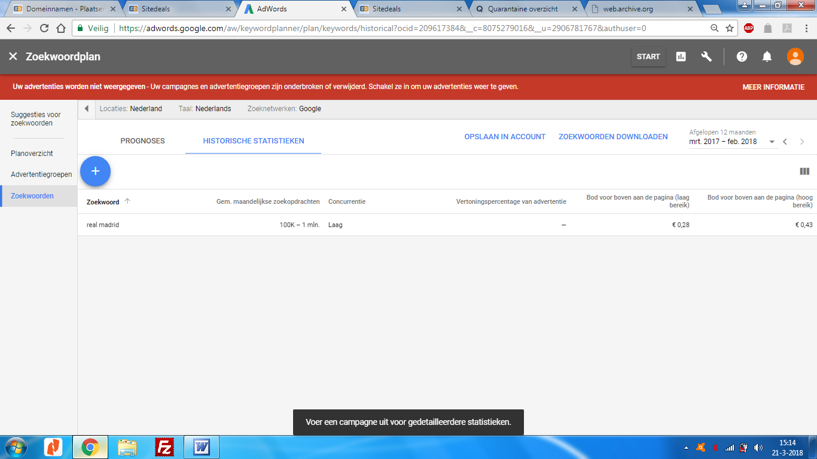This screenshot has width=817, height=459.
Task: Open Planoverzicht in the sidebar
Action: coord(32,154)
